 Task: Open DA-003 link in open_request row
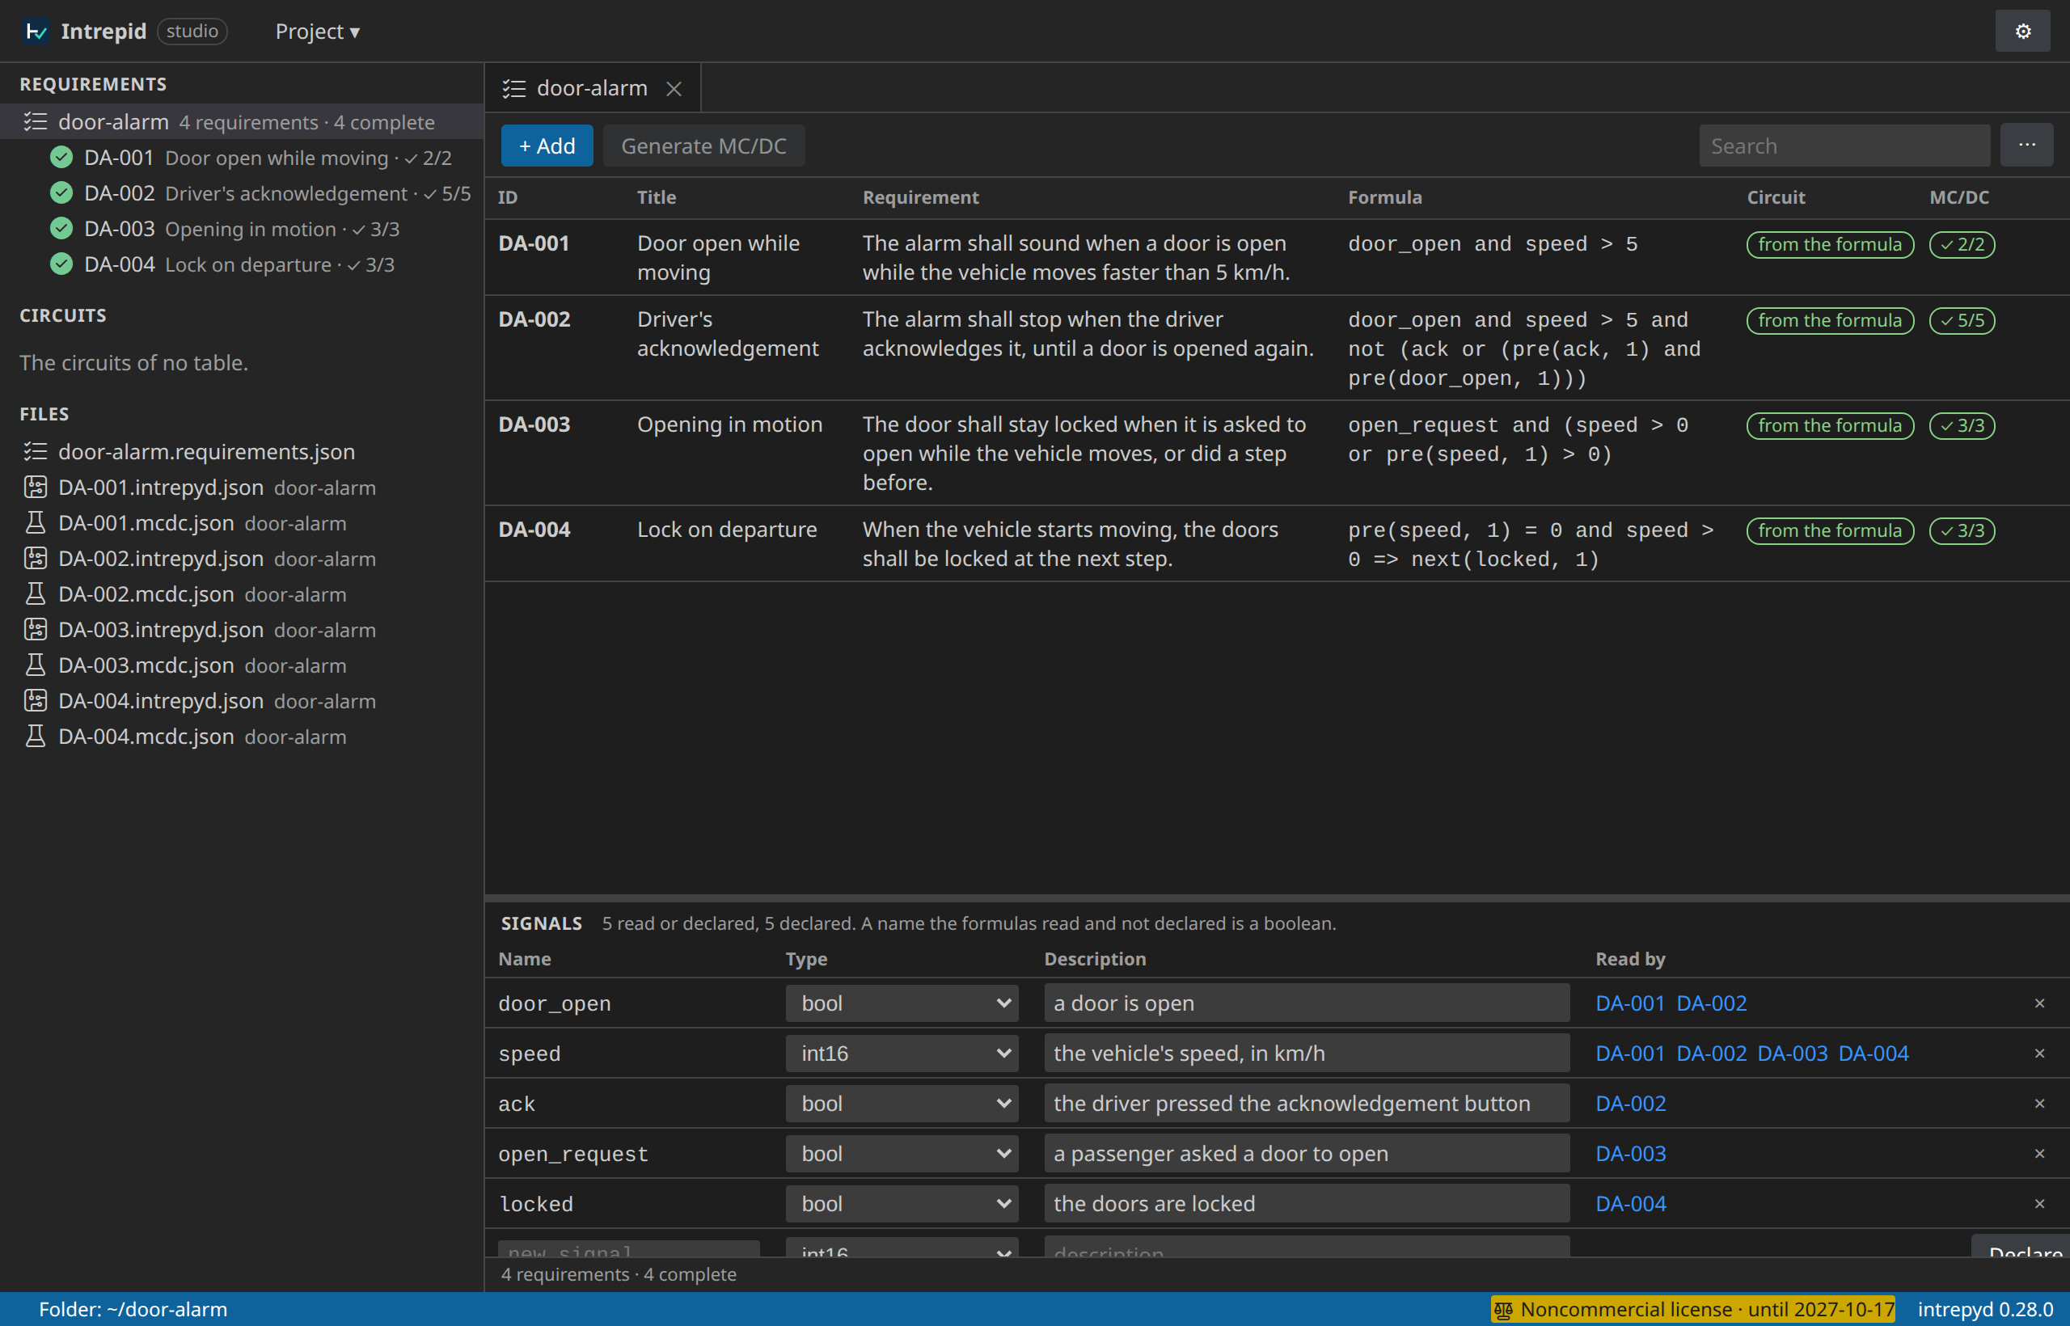point(1630,1153)
